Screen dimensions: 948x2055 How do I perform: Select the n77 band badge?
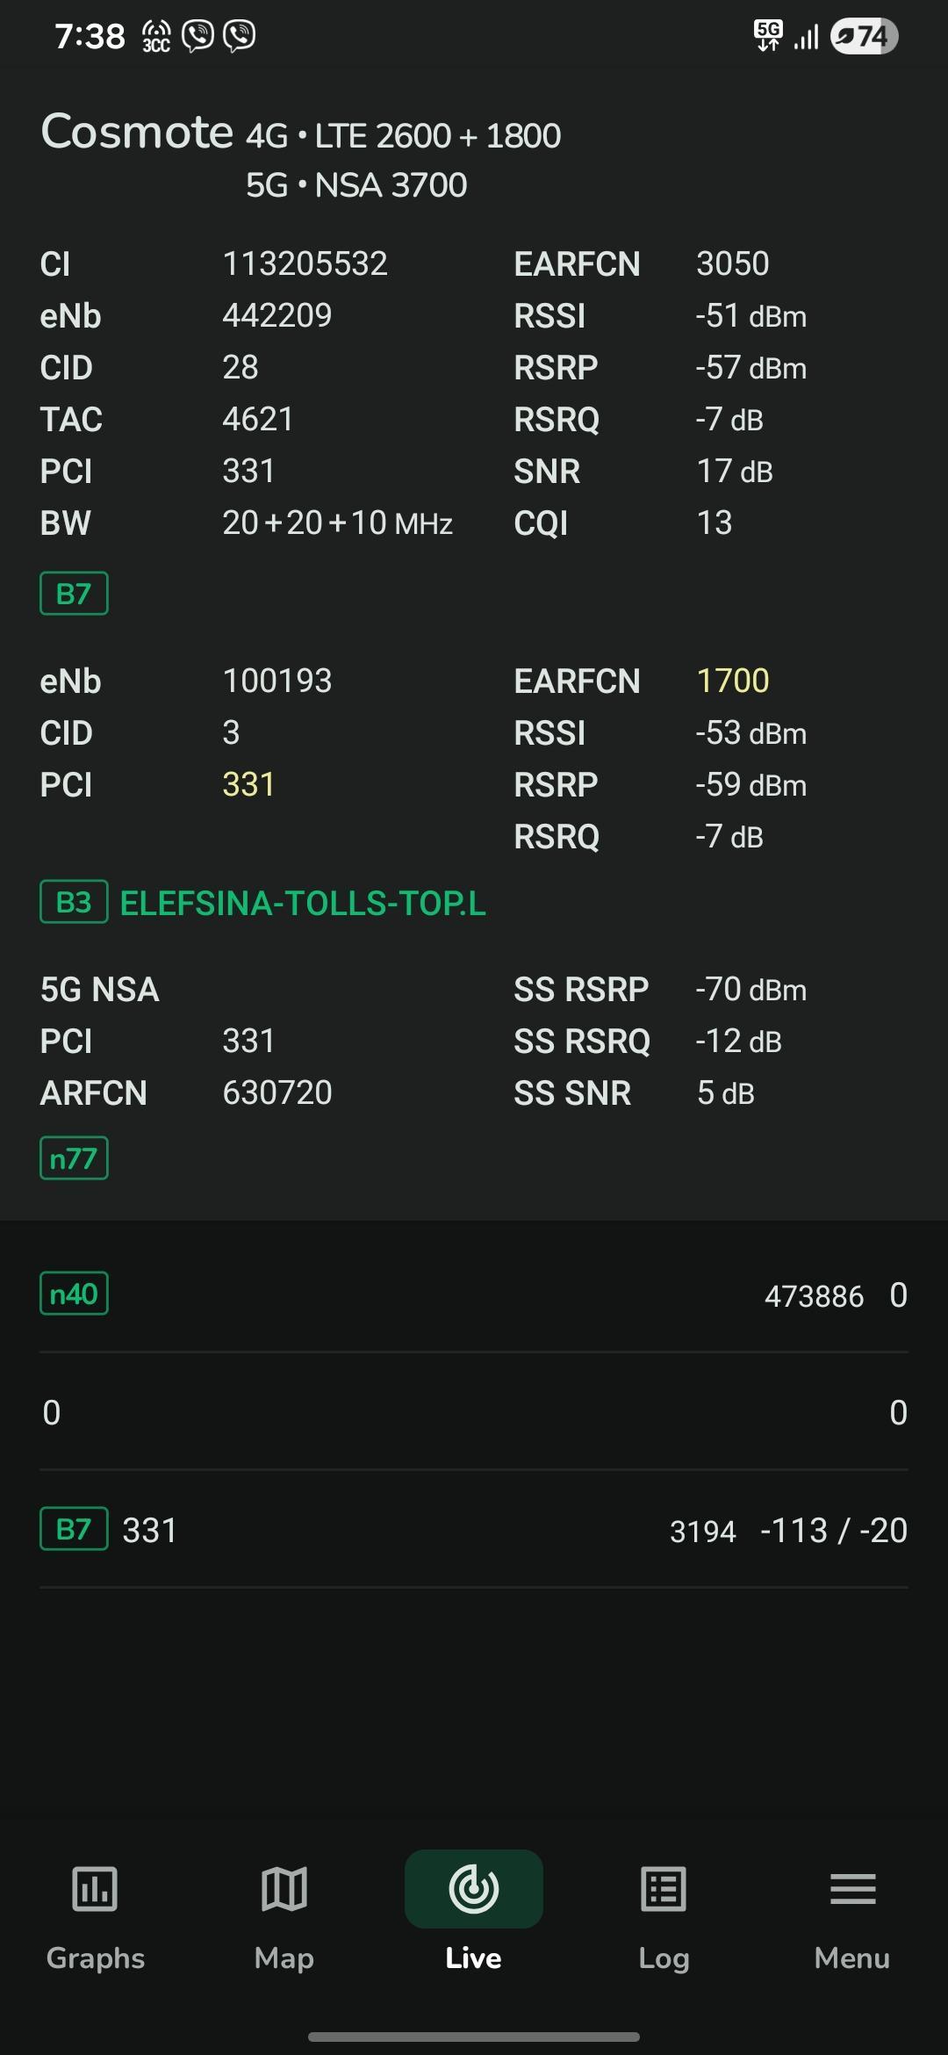pos(74,1158)
